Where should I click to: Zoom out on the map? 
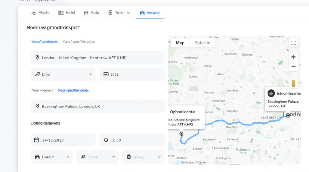coord(293,67)
